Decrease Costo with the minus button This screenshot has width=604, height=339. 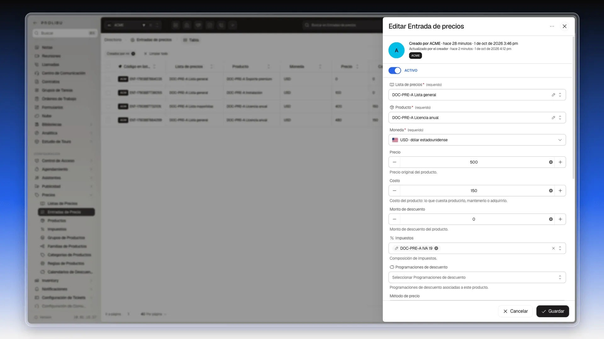click(394, 191)
